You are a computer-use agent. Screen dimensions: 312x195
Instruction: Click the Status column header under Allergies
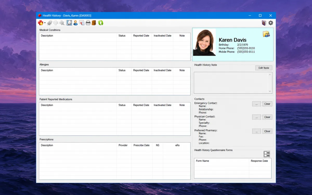coord(124,70)
